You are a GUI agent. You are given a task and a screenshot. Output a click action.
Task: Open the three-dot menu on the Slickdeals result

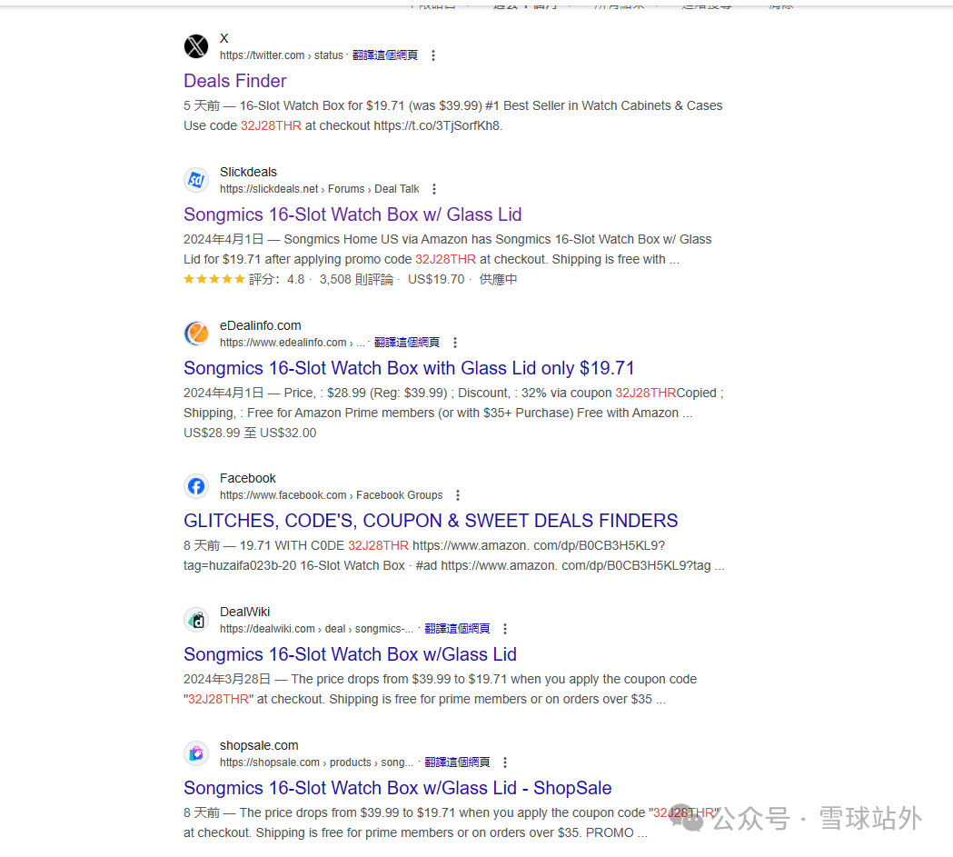434,188
